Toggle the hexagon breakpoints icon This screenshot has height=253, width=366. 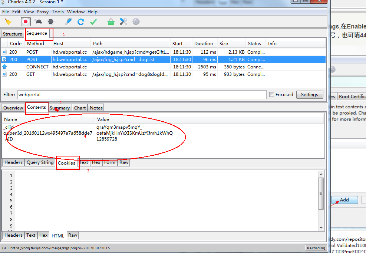[51, 22]
